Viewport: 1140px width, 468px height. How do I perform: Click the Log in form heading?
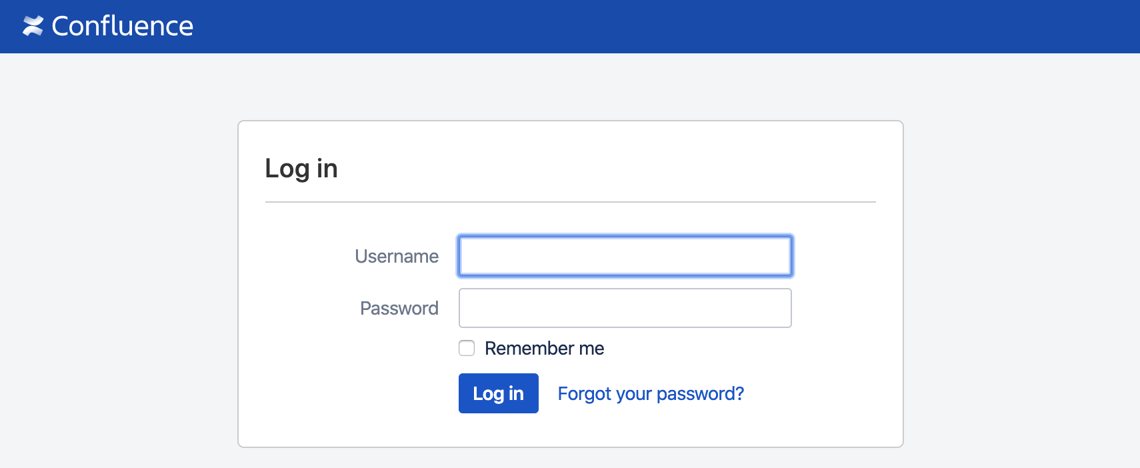301,168
